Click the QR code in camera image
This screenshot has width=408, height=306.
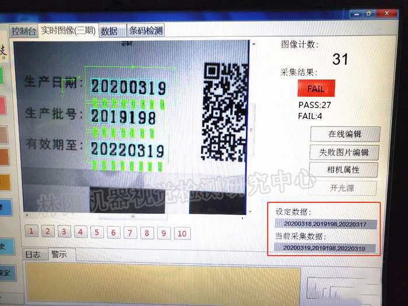(224, 111)
